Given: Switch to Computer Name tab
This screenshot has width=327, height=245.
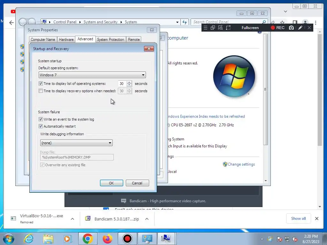Looking at the screenshot, I should [x=43, y=40].
